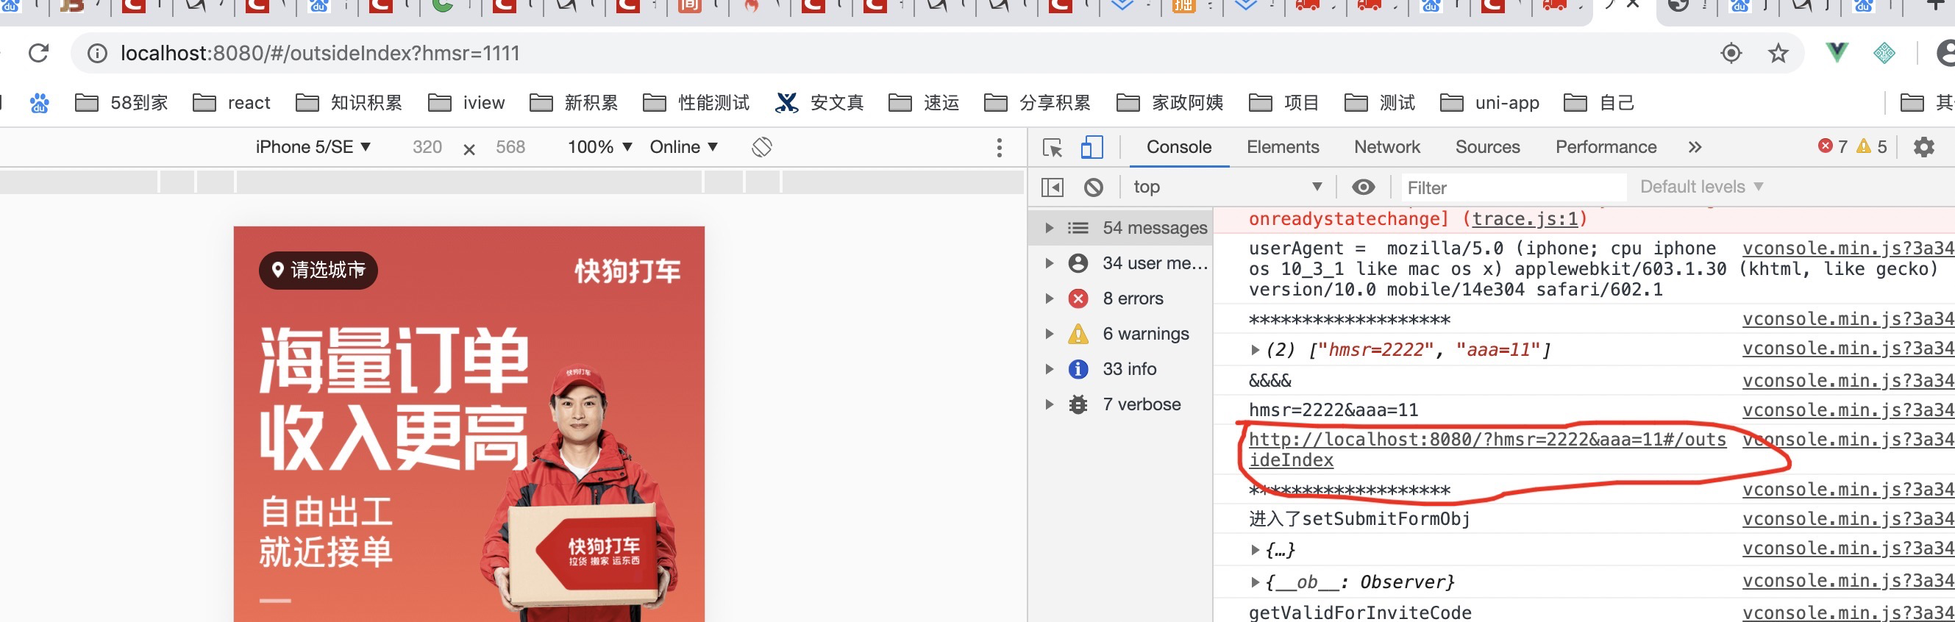Select the 33 info filter icon
Screen dimensions: 1955x622
pos(1078,369)
